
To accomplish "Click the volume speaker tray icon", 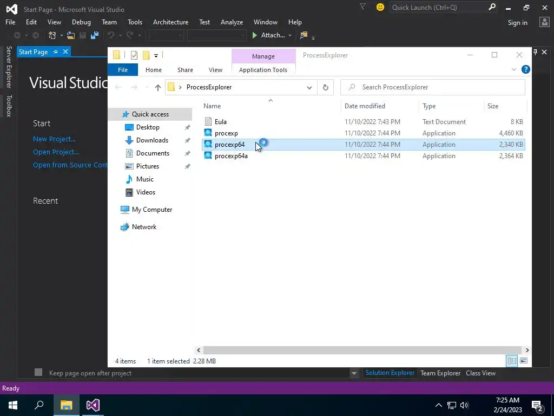I will [464, 405].
